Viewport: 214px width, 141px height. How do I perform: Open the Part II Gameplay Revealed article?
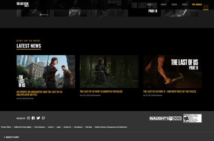101,92
